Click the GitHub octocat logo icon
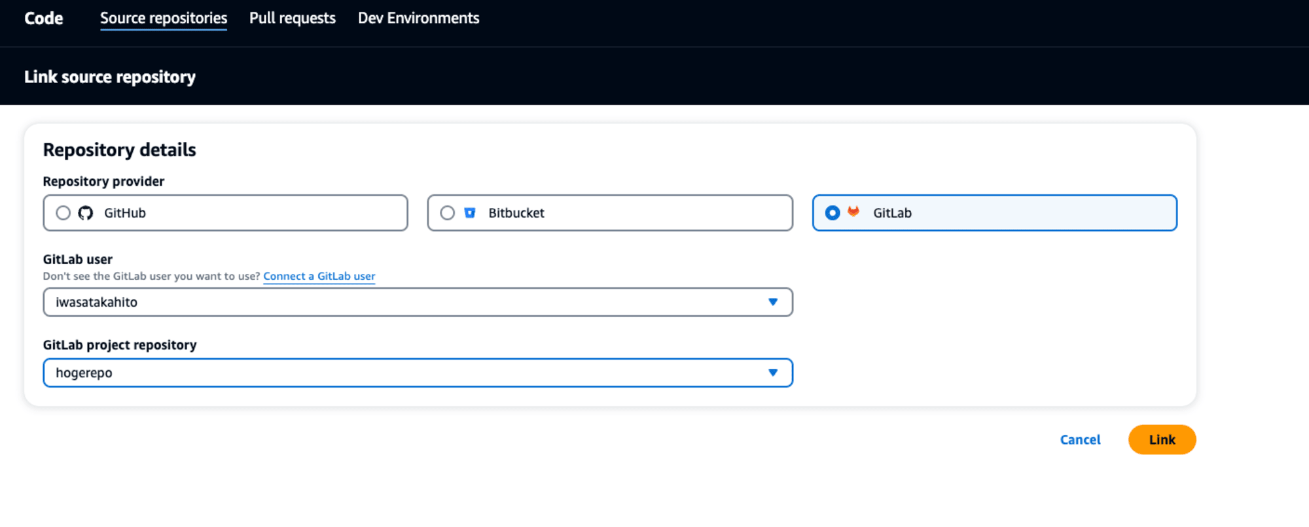The image size is (1309, 527). [x=86, y=213]
